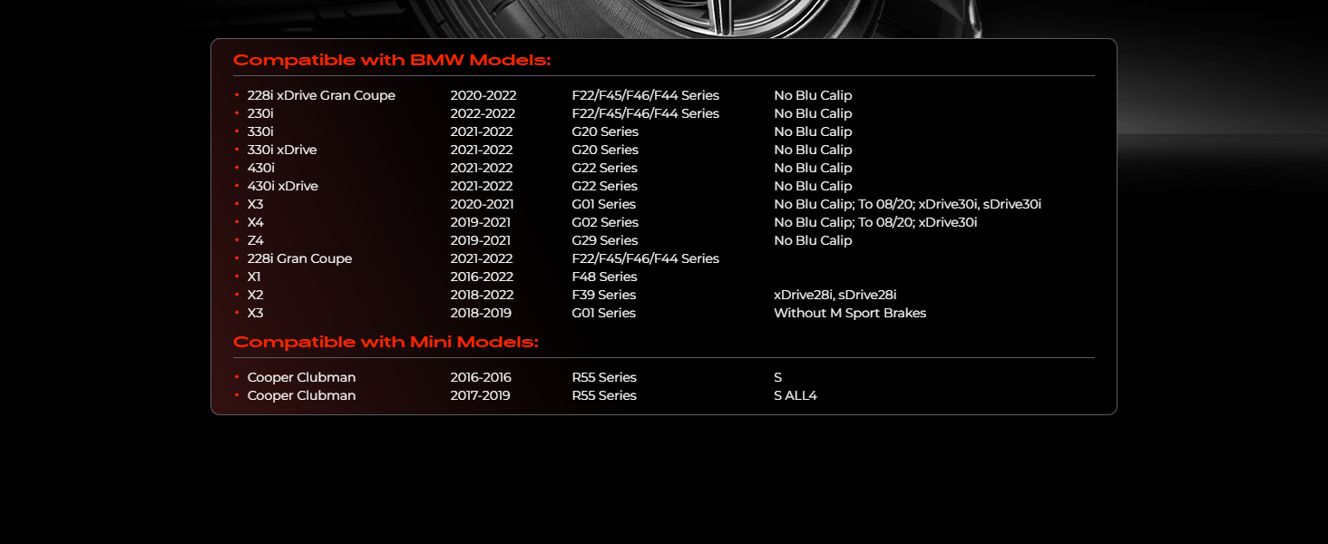The image size is (1328, 544).
Task: Click the '2016-2016' year range
Action: point(481,377)
